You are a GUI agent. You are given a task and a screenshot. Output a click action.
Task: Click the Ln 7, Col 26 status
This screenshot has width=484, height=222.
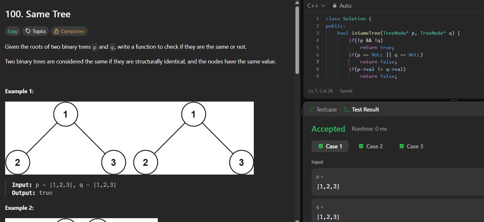tap(320, 91)
